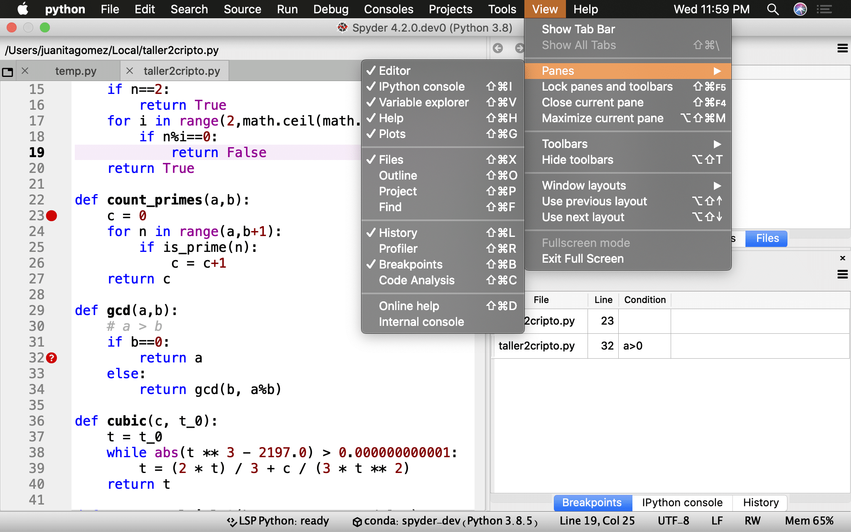Toggle the Variable explorer pane

(x=443, y=102)
